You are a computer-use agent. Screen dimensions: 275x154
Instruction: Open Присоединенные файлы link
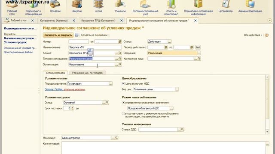18,52
